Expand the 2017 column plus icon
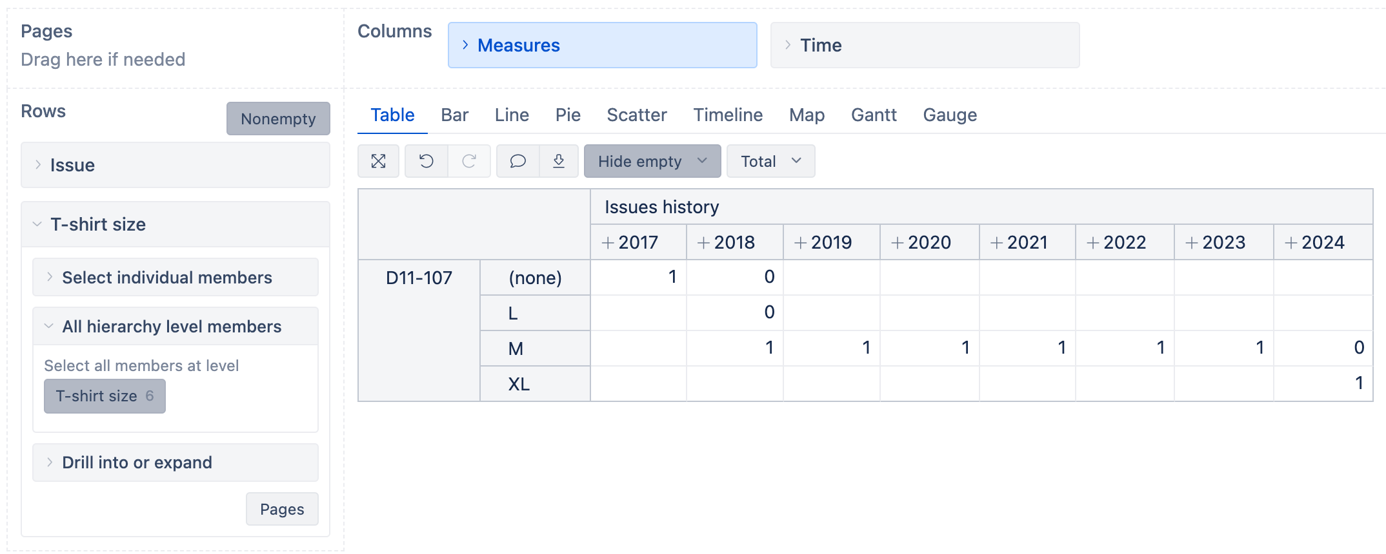1386x554 pixels. click(x=608, y=243)
